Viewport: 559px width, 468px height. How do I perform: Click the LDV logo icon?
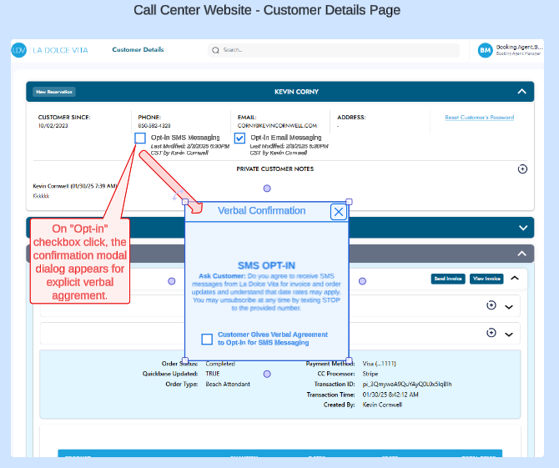pos(19,50)
